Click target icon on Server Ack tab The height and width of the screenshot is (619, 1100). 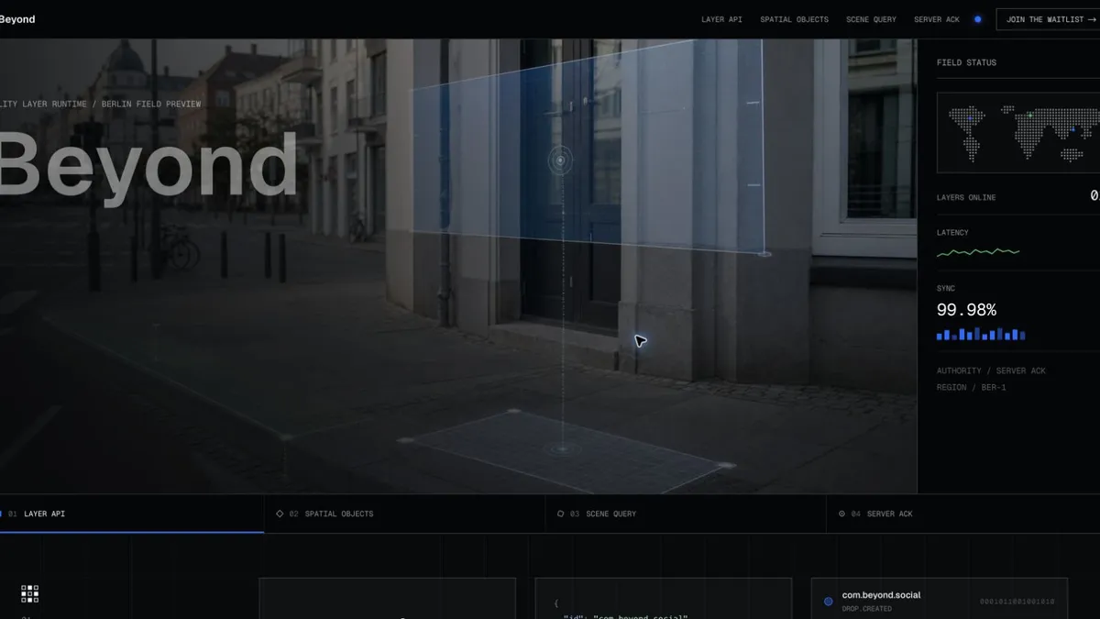point(841,514)
